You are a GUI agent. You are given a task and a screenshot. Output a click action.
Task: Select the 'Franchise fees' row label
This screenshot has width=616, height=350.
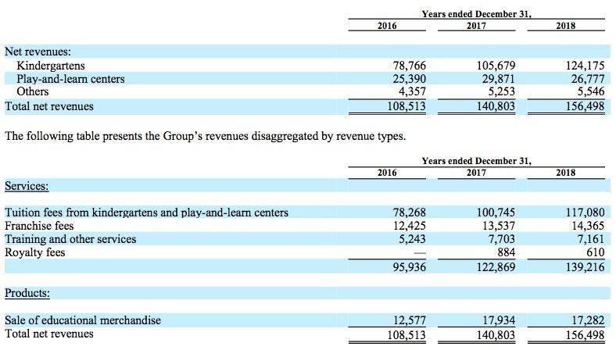click(x=39, y=226)
